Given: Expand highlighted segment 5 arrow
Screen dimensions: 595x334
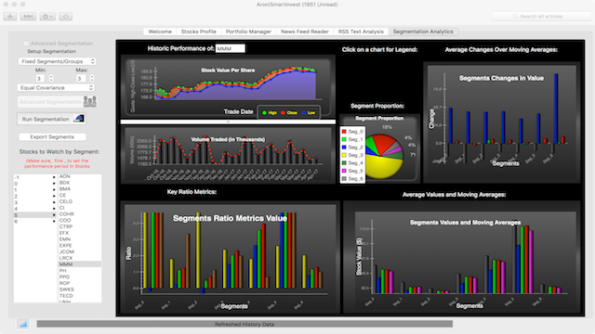Looking at the screenshot, I should coord(54,214).
